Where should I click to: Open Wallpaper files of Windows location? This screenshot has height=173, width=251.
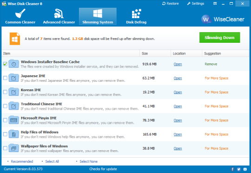pyautogui.click(x=178, y=148)
